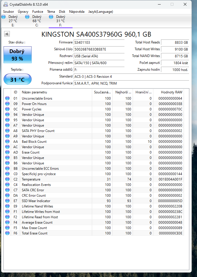Screen dimensions: 197x277
Task: Click the status orb for Total Erase Count
Action: point(7,233)
